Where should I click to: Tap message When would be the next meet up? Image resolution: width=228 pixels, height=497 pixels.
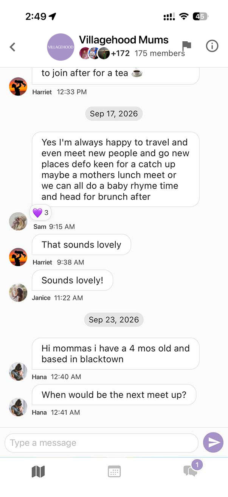[x=114, y=395]
